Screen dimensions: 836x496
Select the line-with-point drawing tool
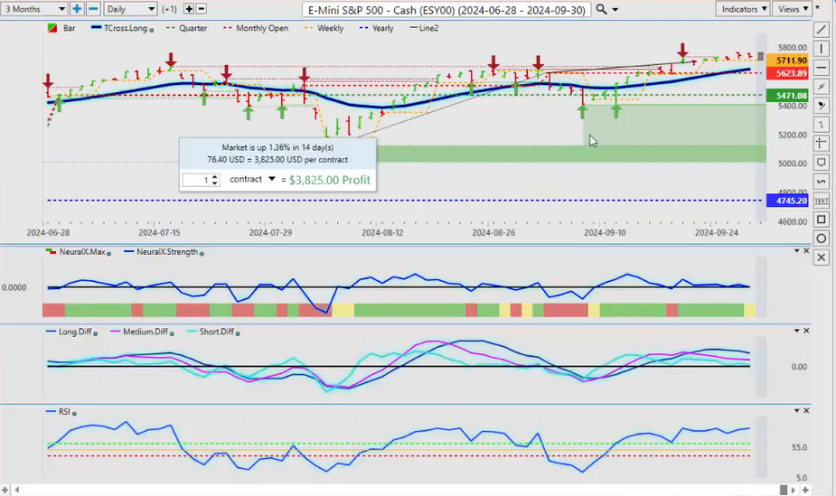coord(821,87)
